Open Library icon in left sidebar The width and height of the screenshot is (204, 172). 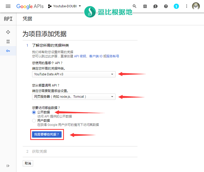point(8,41)
